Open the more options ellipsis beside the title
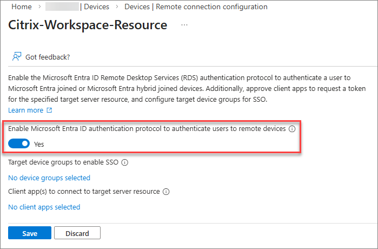378x249 pixels. pyautogui.click(x=184, y=25)
